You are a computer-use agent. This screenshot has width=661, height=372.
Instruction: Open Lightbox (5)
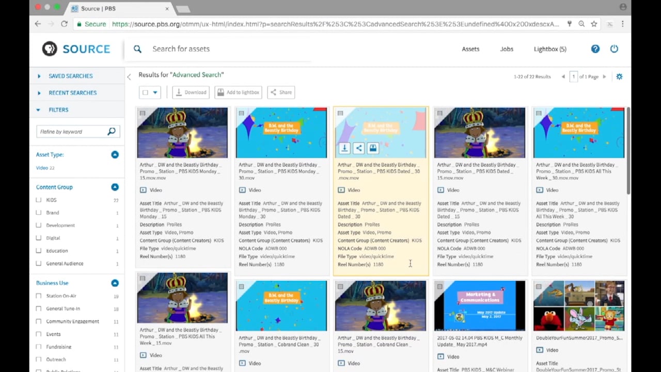point(550,49)
